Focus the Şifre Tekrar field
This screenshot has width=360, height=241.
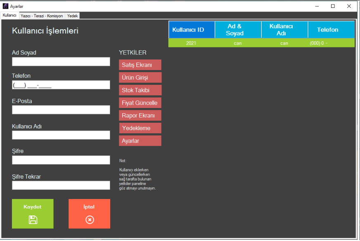click(x=61, y=185)
